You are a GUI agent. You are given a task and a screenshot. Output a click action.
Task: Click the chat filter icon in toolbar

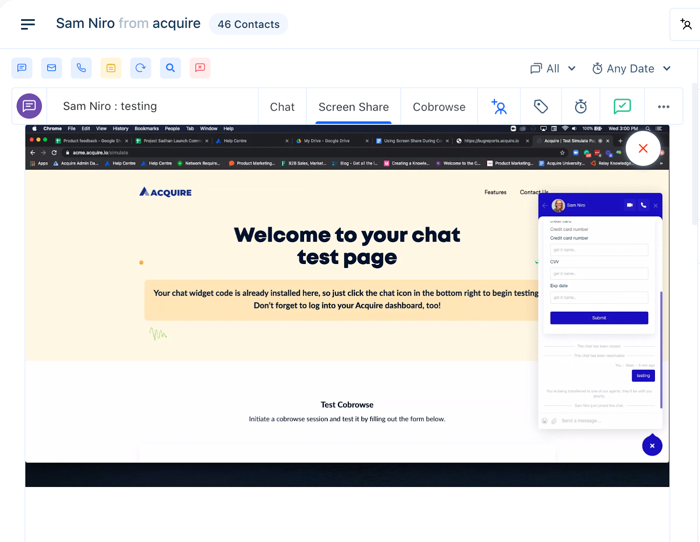click(22, 68)
